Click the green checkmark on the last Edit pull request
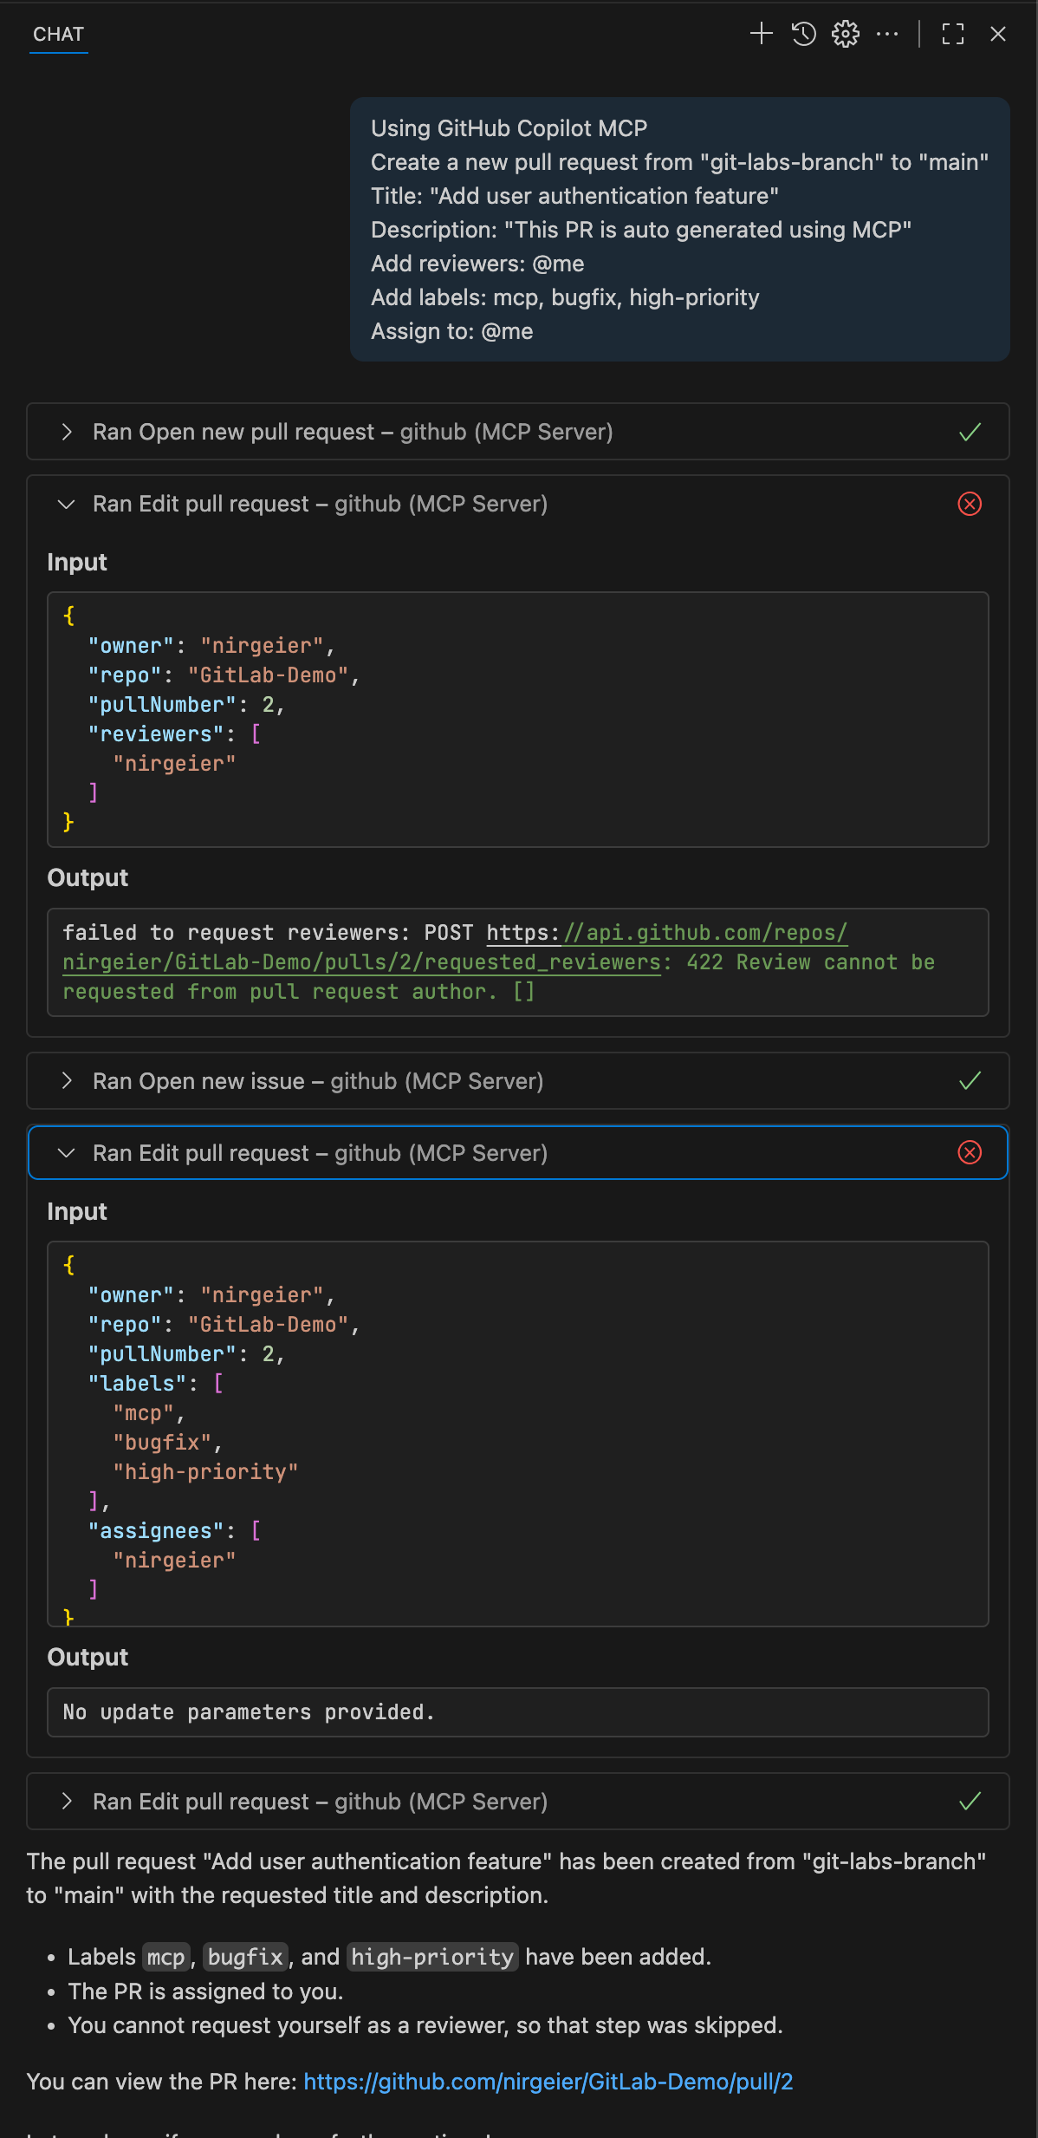Screen dimensions: 1038x2138 [970, 1802]
